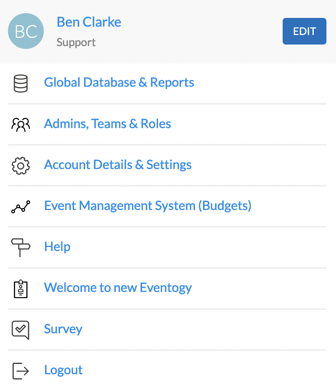Click the exit arrow Logout icon
Viewport: 336px width, 389px height.
click(21, 371)
